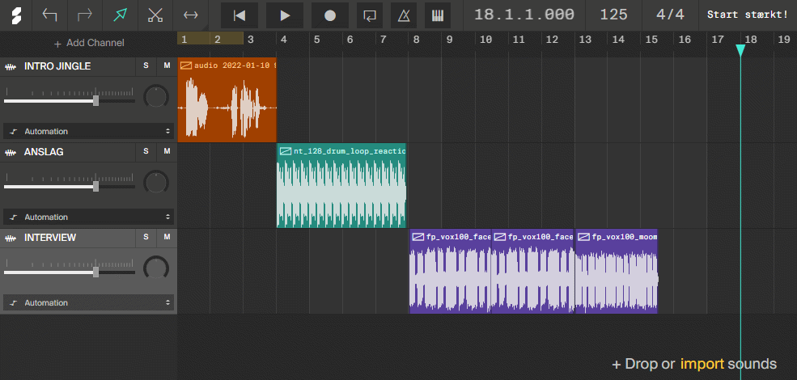Start recording with the record button
The width and height of the screenshot is (797, 380).
[330, 15]
